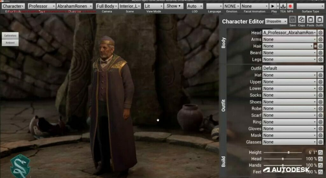Start MP4 recording with the red button

tap(290, 6)
